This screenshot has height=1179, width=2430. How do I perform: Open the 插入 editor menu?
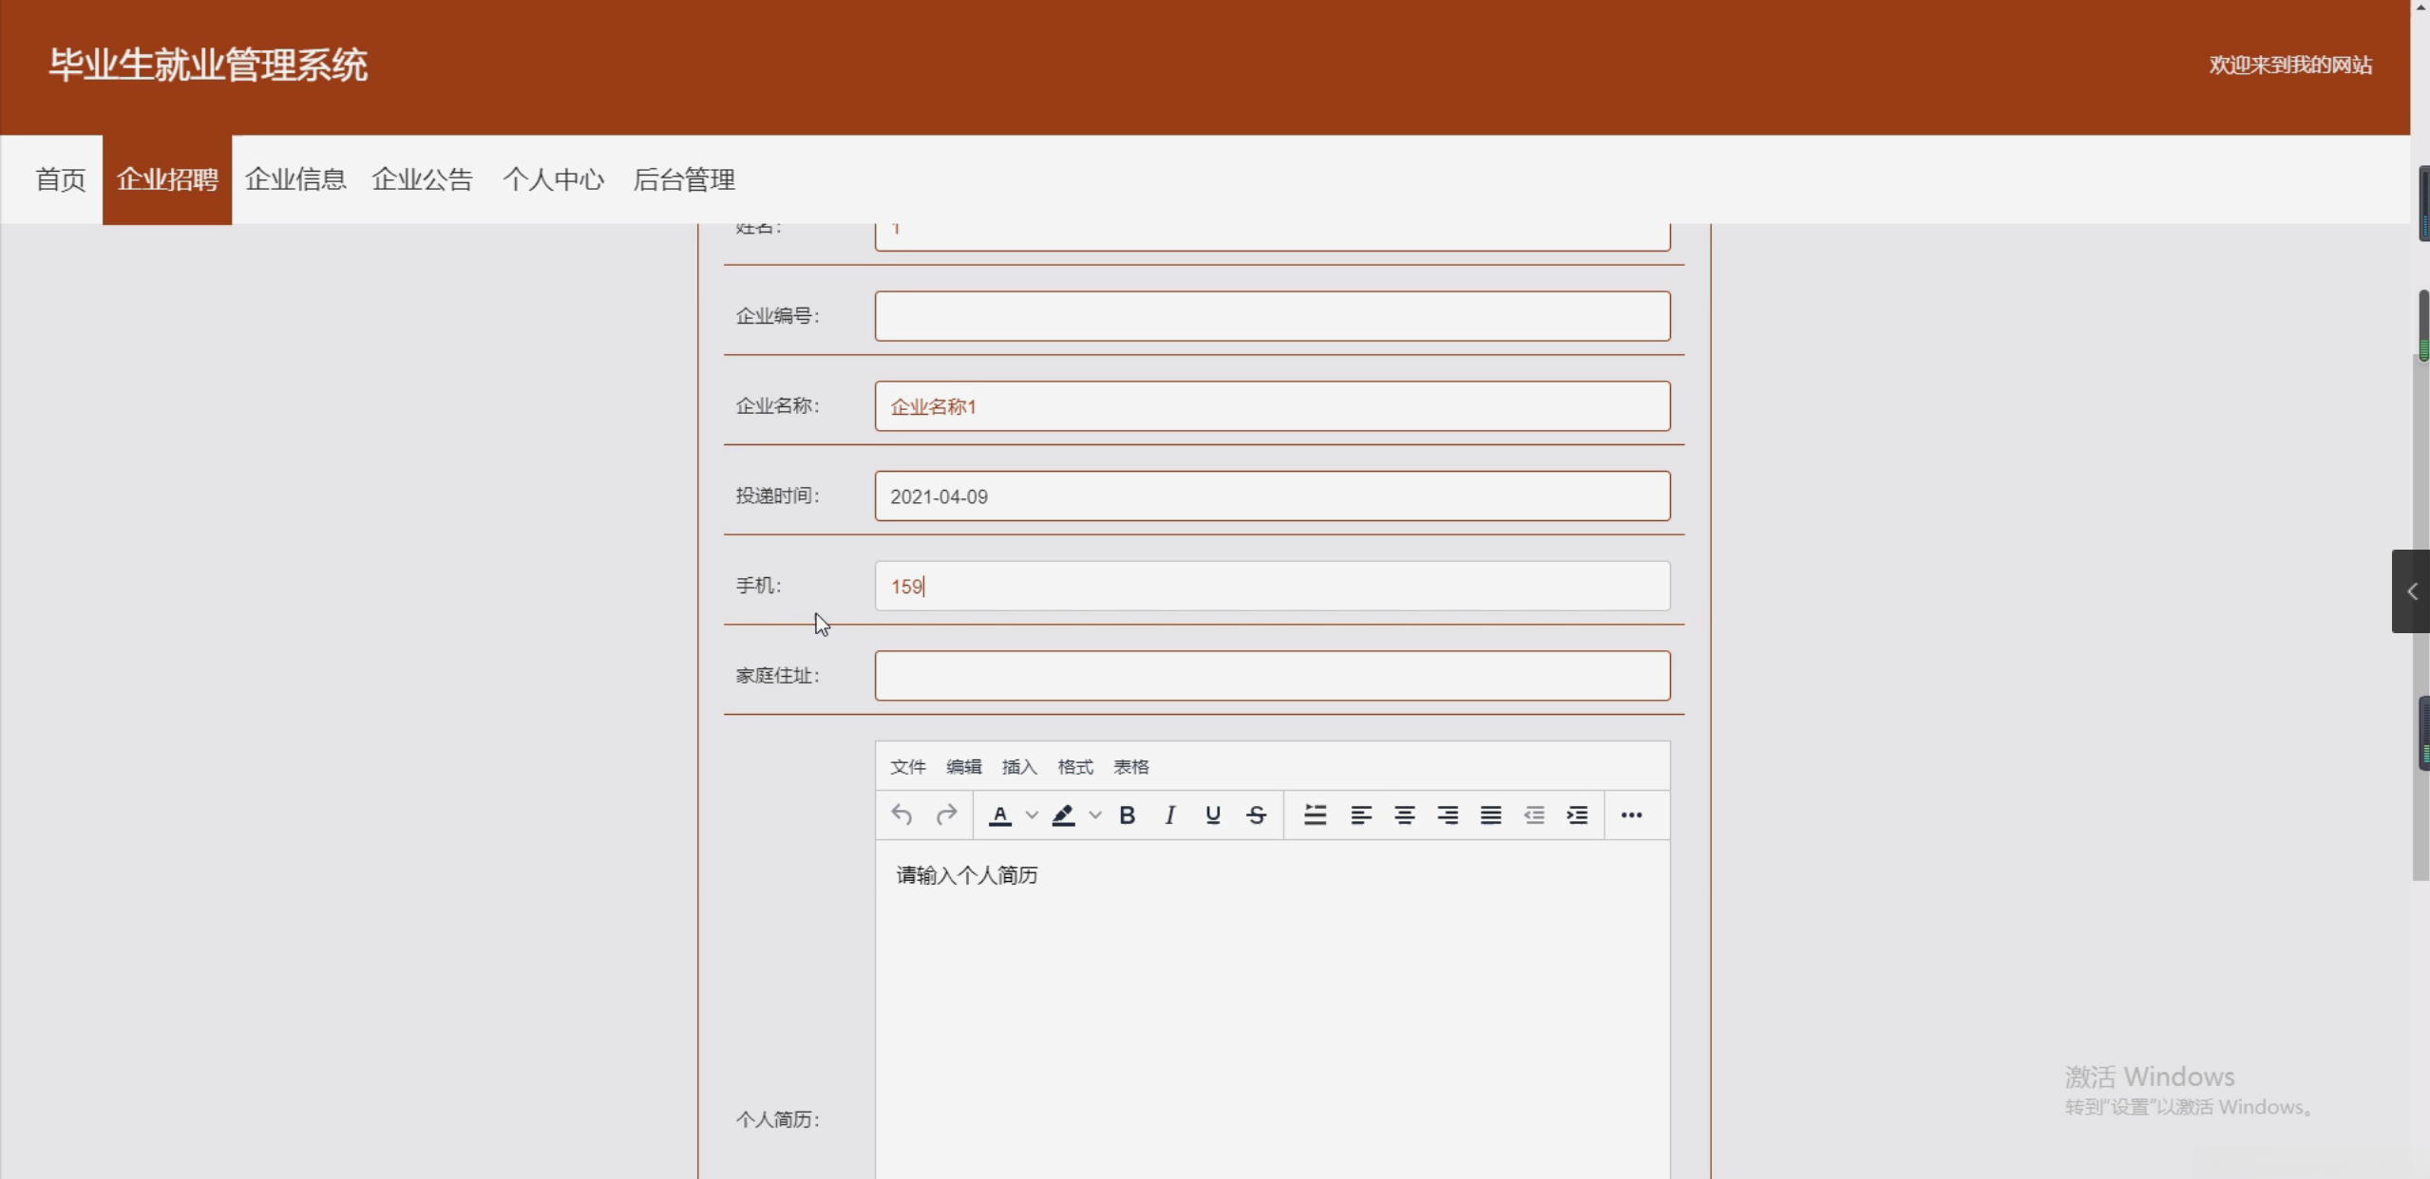click(x=1018, y=766)
